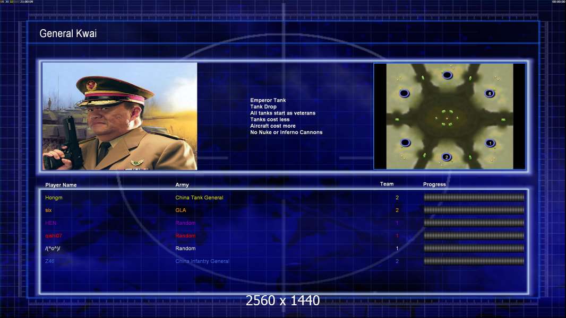Click the Army column header
This screenshot has width=566, height=318.
tap(182, 185)
